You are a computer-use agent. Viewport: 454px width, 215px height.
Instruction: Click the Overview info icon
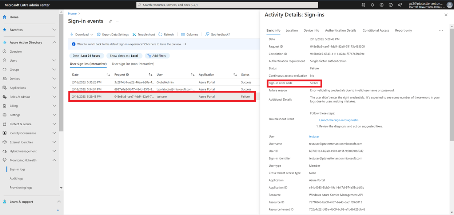[5, 52]
